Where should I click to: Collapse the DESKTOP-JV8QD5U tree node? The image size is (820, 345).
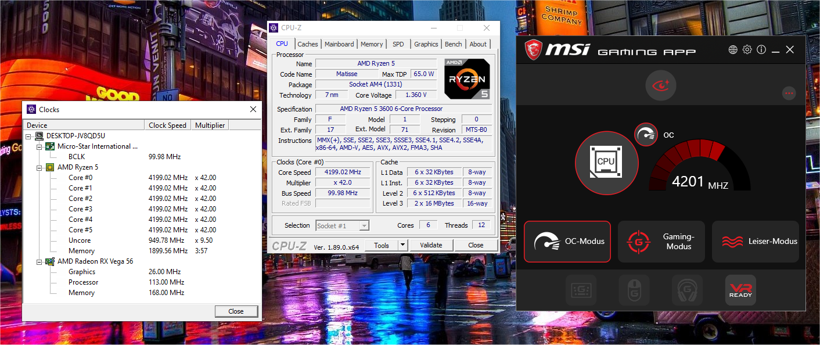[x=29, y=136]
